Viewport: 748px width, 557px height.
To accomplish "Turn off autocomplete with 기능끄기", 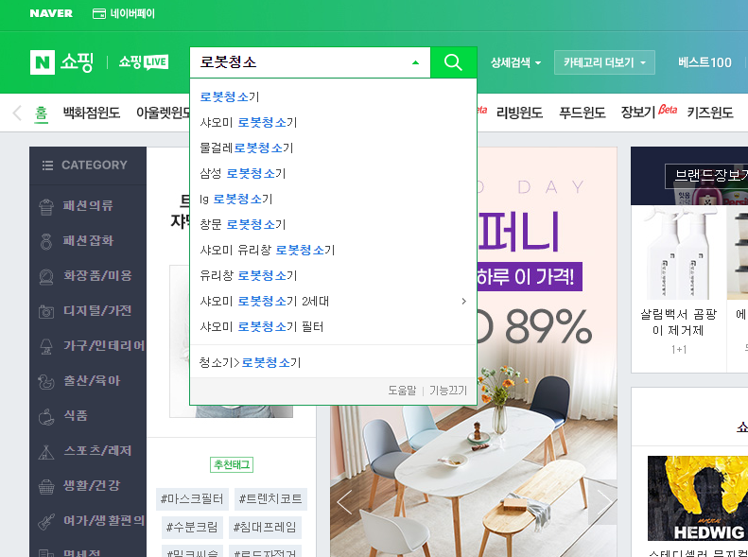I will click(448, 391).
